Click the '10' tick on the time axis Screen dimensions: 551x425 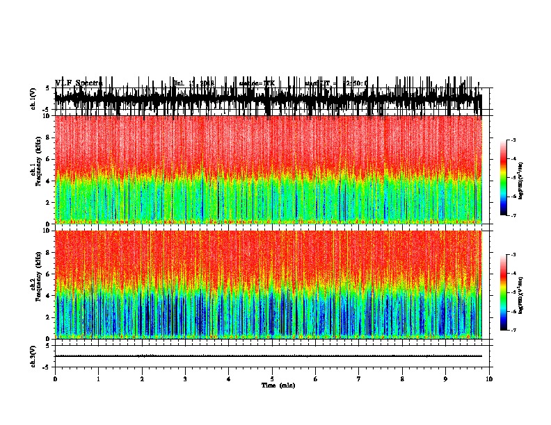489,379
